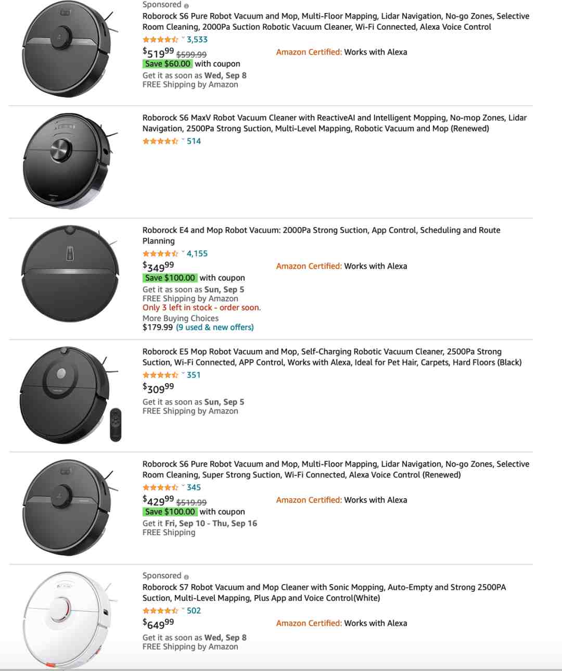
Task: Click Save $60.00 coupon badge
Action: pos(168,64)
